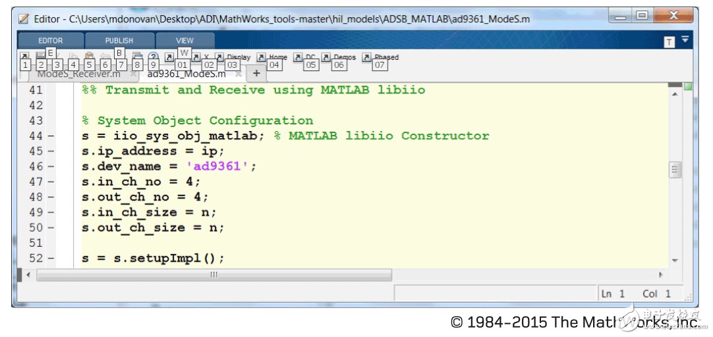Click the green code analyzer status indicator

(688, 87)
